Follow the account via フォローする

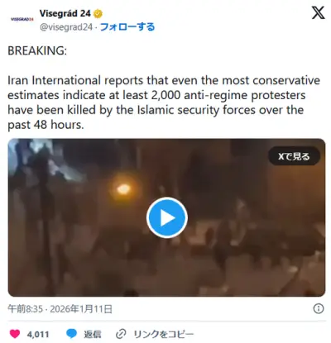[127, 27]
